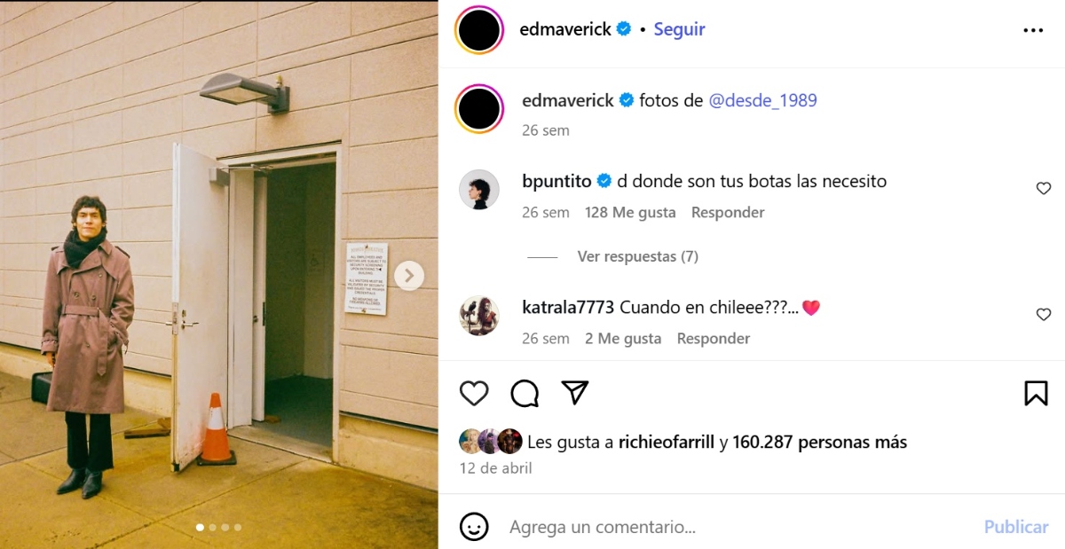Select the second carousel dot indicator

point(212,527)
